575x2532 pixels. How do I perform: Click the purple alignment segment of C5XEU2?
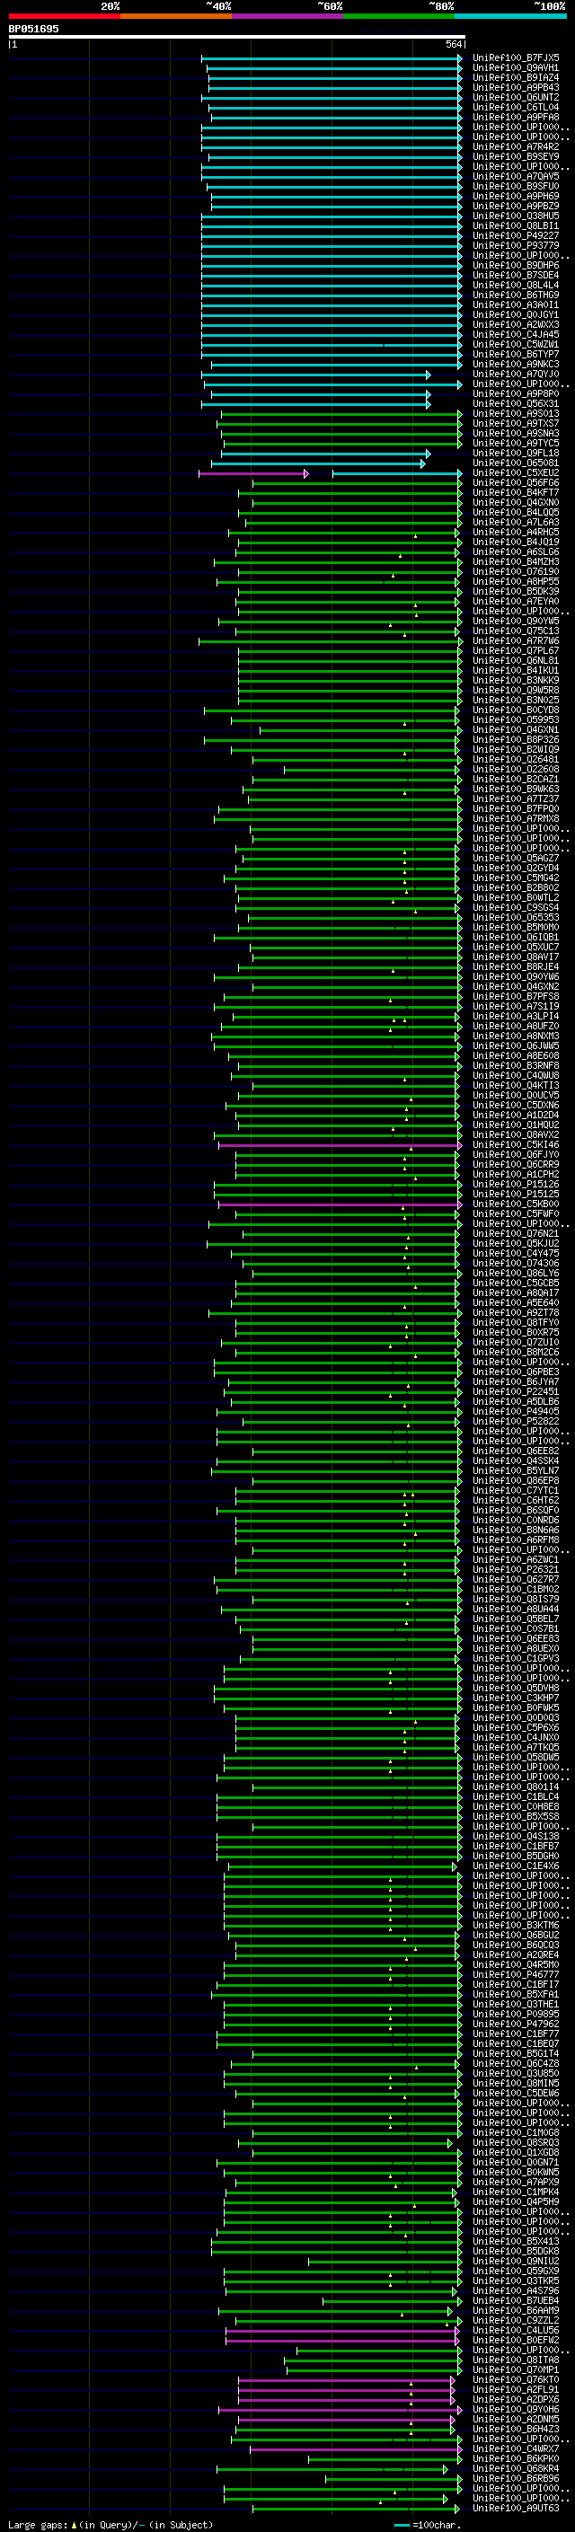(253, 473)
